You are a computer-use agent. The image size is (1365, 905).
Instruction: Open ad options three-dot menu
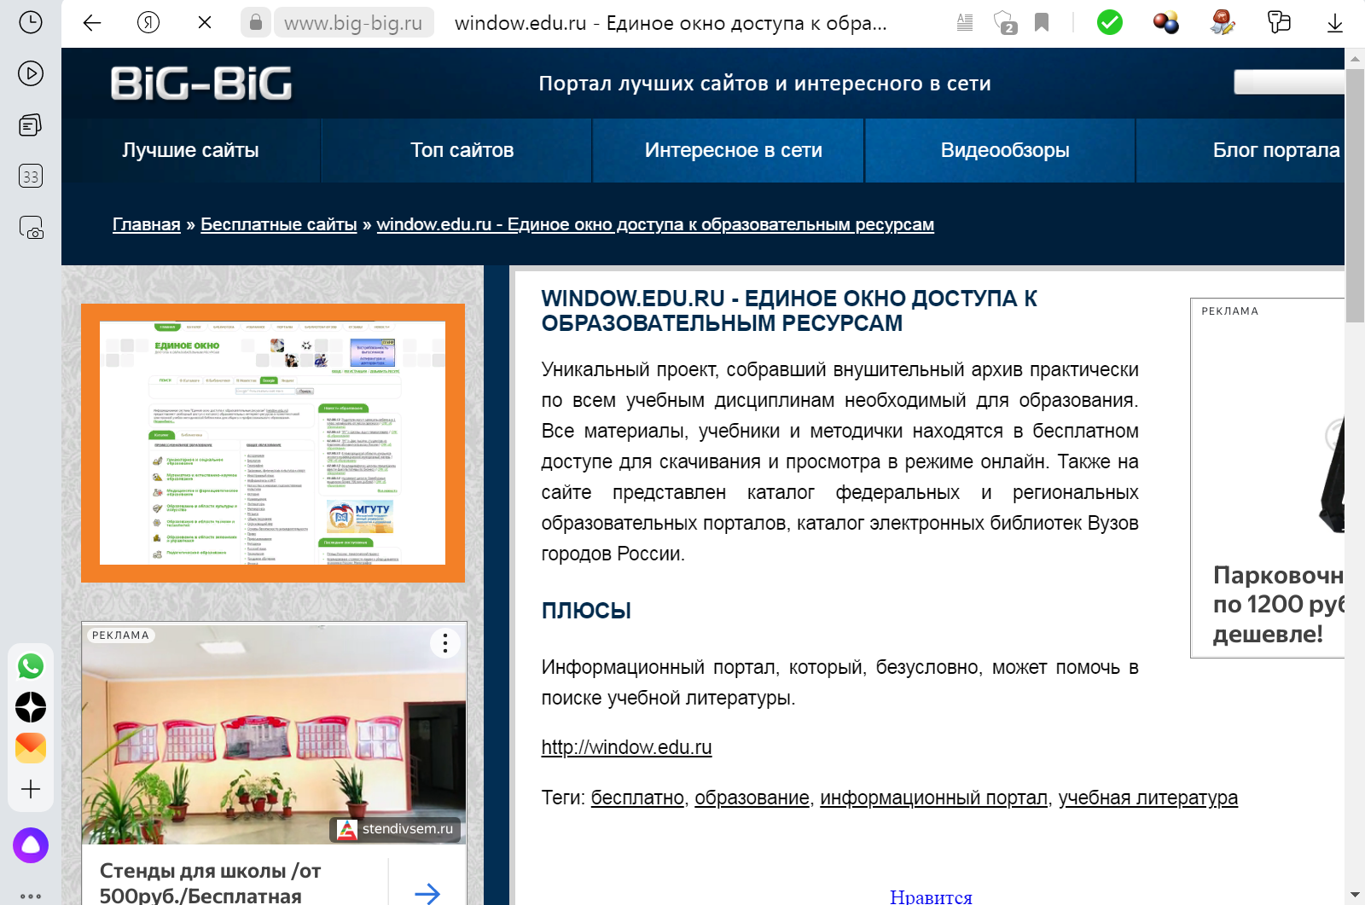pos(444,643)
